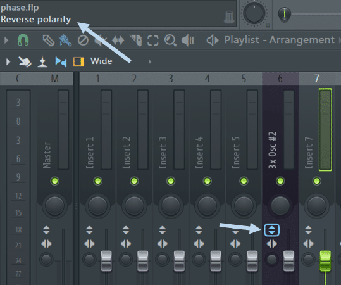Click the Insert 7 green volume fader

tap(325, 261)
